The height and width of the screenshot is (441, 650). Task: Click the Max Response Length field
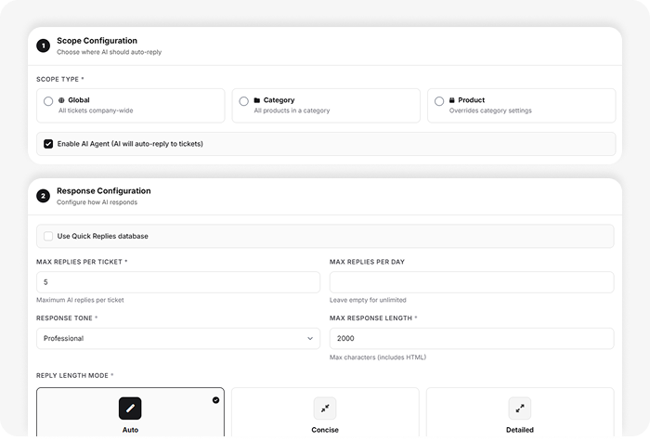[x=471, y=338]
